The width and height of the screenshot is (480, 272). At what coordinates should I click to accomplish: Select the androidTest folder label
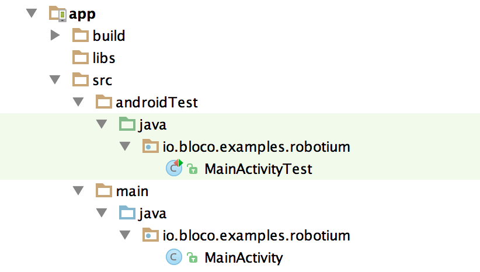tap(156, 102)
